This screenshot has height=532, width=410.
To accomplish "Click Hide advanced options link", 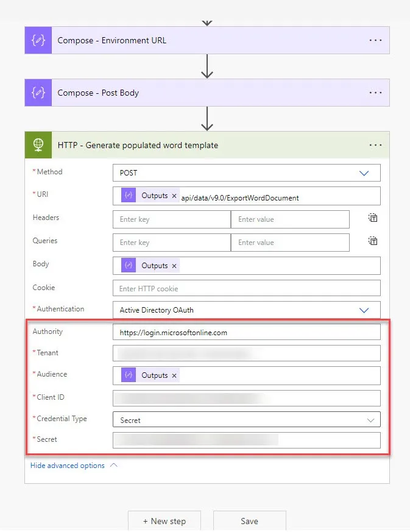I will point(68,466).
